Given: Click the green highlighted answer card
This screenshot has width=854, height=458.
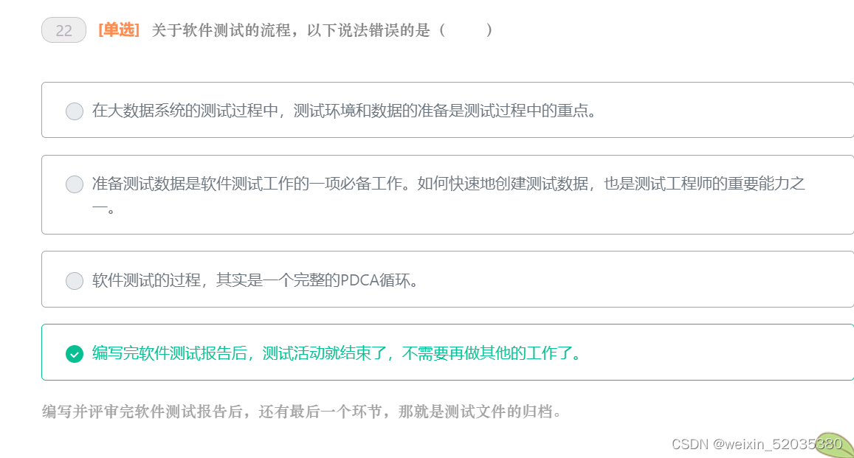Looking at the screenshot, I should [x=443, y=353].
